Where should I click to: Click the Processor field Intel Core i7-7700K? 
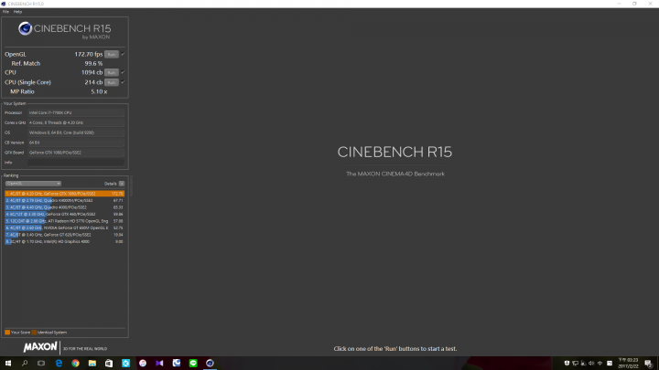coord(76,113)
